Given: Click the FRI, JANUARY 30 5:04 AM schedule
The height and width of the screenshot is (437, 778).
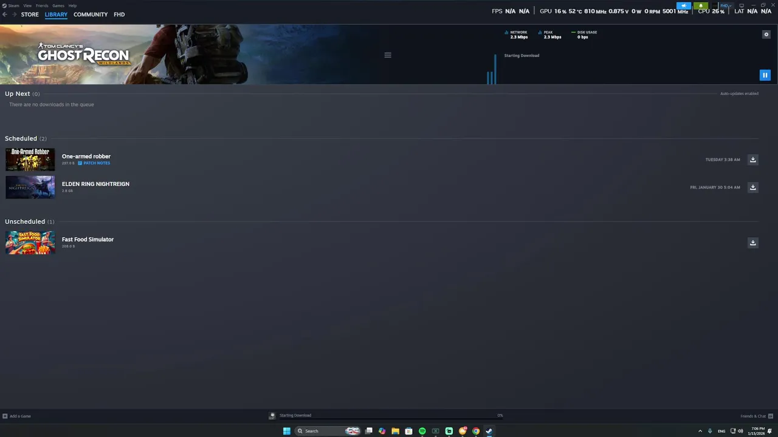Looking at the screenshot, I should pyautogui.click(x=715, y=188).
